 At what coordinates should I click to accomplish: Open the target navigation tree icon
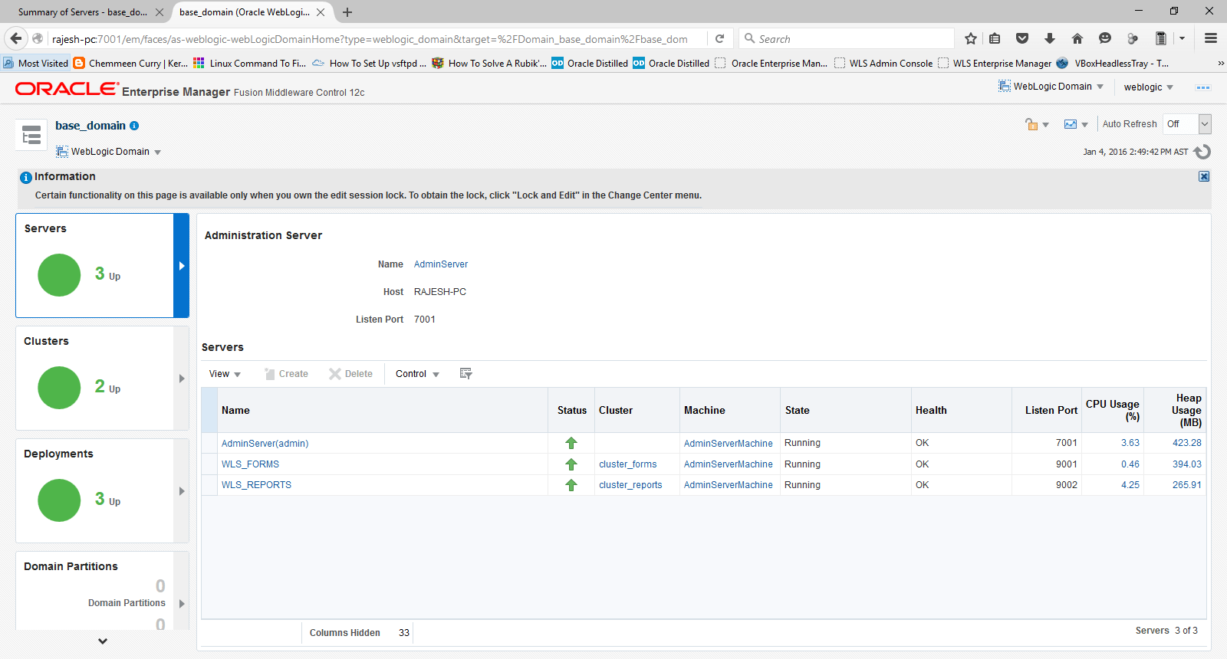[31, 136]
